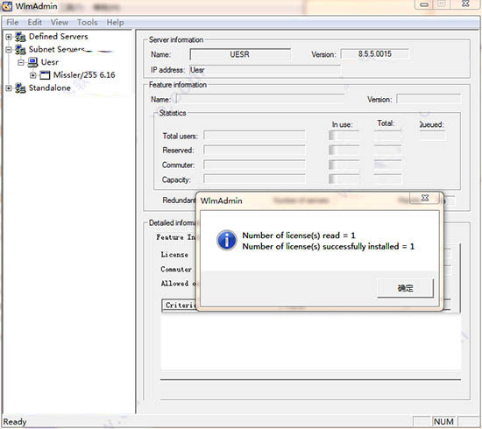Collapse the Subnet Servers node
The width and height of the screenshot is (482, 429).
[x=9, y=49]
